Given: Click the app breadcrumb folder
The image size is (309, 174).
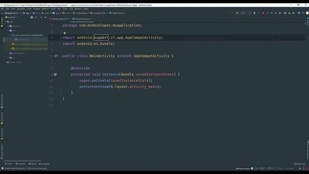Looking at the screenshot, I should click(x=26, y=13).
